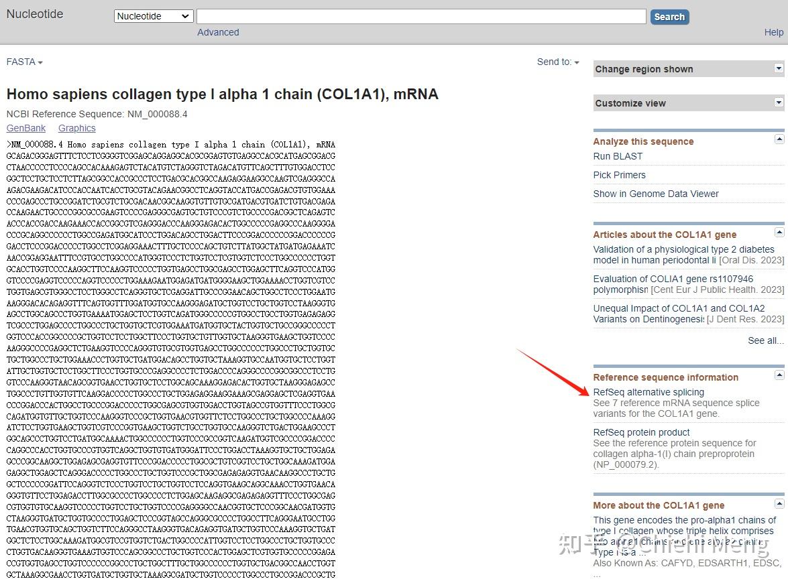788x579 pixels.
Task: Click the FASTA header line starting >NM_000088.4
Action: click(171, 145)
